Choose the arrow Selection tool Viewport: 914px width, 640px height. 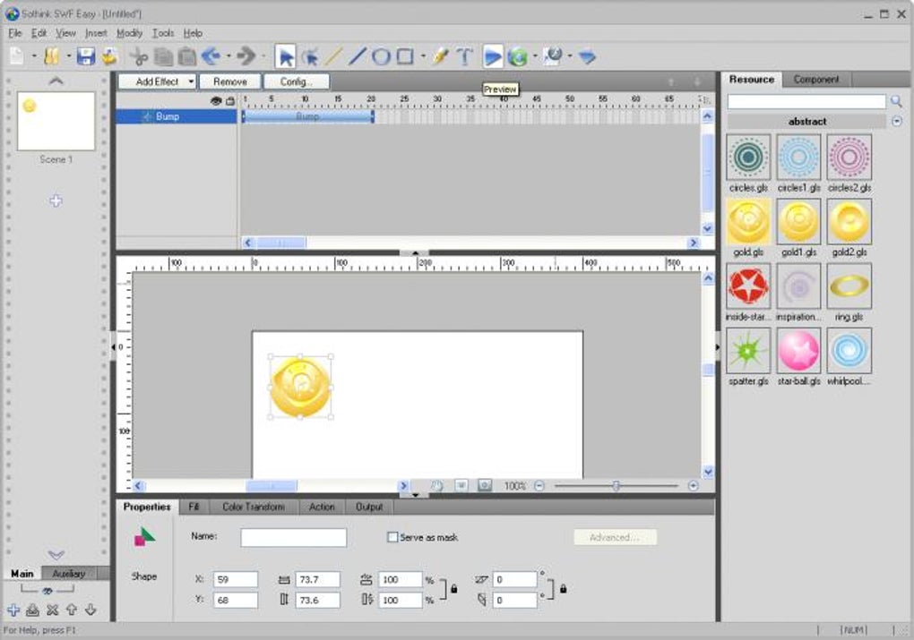286,57
